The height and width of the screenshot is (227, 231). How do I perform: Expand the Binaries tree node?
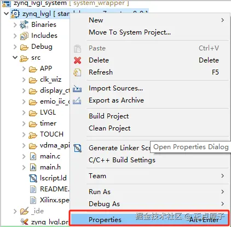[15, 25]
